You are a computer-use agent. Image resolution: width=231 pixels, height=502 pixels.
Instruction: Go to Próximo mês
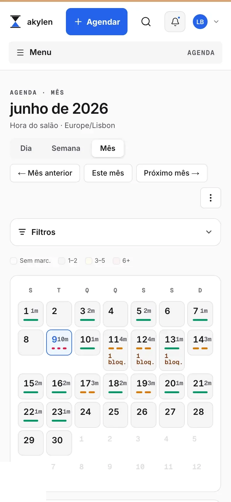[x=172, y=173]
